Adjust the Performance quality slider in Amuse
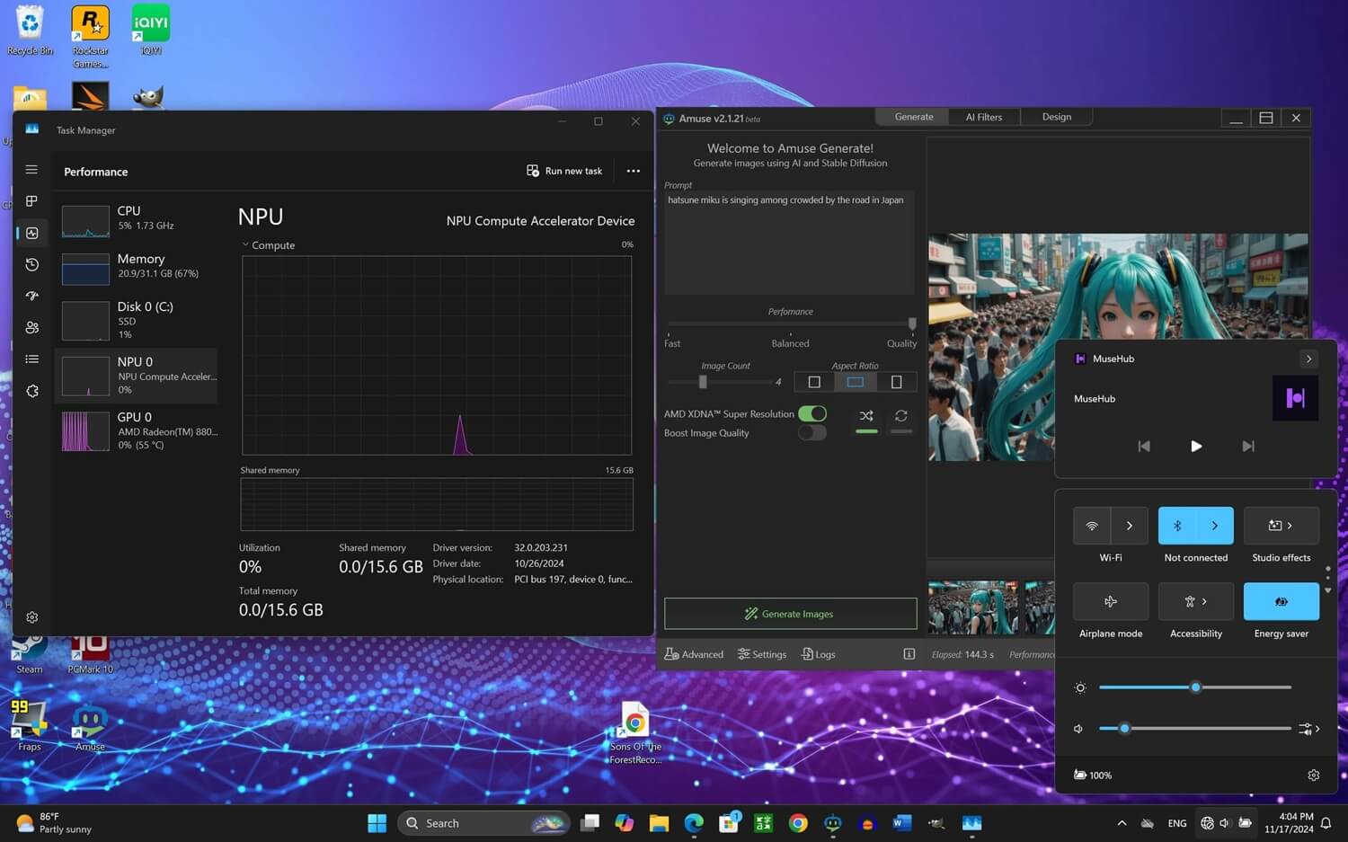This screenshot has height=842, width=1348. click(x=912, y=324)
